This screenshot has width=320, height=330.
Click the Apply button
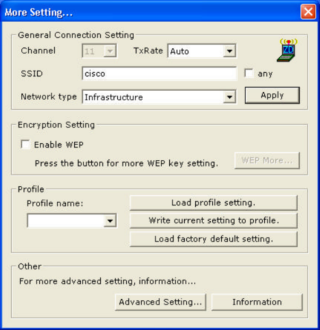click(x=272, y=95)
